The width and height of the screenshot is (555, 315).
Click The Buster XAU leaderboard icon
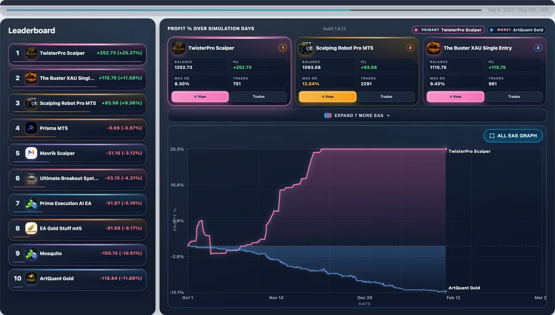click(x=31, y=78)
